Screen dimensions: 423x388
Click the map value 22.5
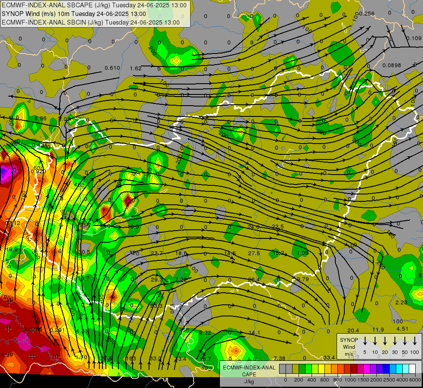(x=277, y=226)
